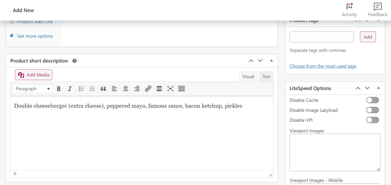
Task: Insert a bulleted list
Action: pyautogui.click(x=81, y=89)
